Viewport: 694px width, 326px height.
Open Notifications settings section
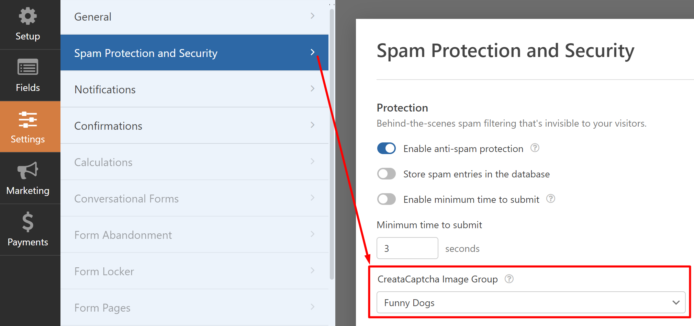pos(194,89)
